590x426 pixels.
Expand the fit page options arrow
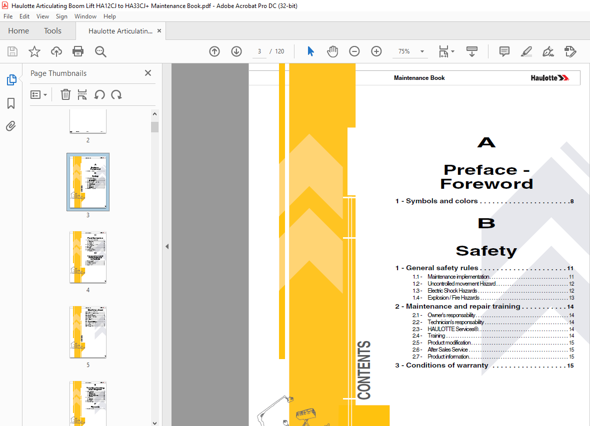tap(452, 51)
